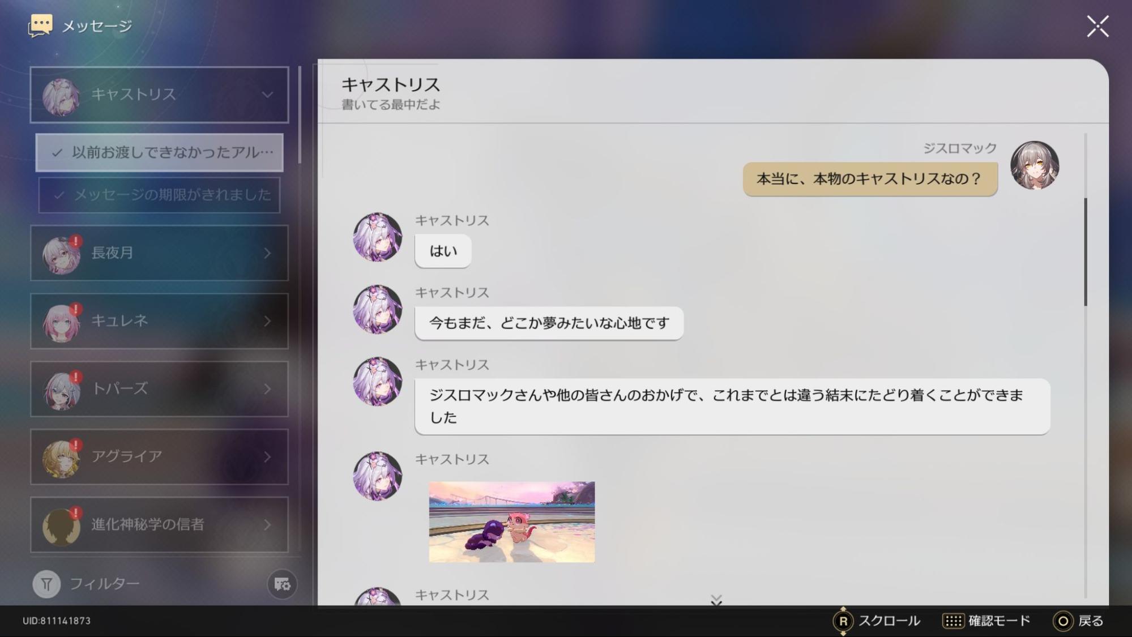
Task: Expand the 長夜月 conversation arrow
Action: click(267, 253)
